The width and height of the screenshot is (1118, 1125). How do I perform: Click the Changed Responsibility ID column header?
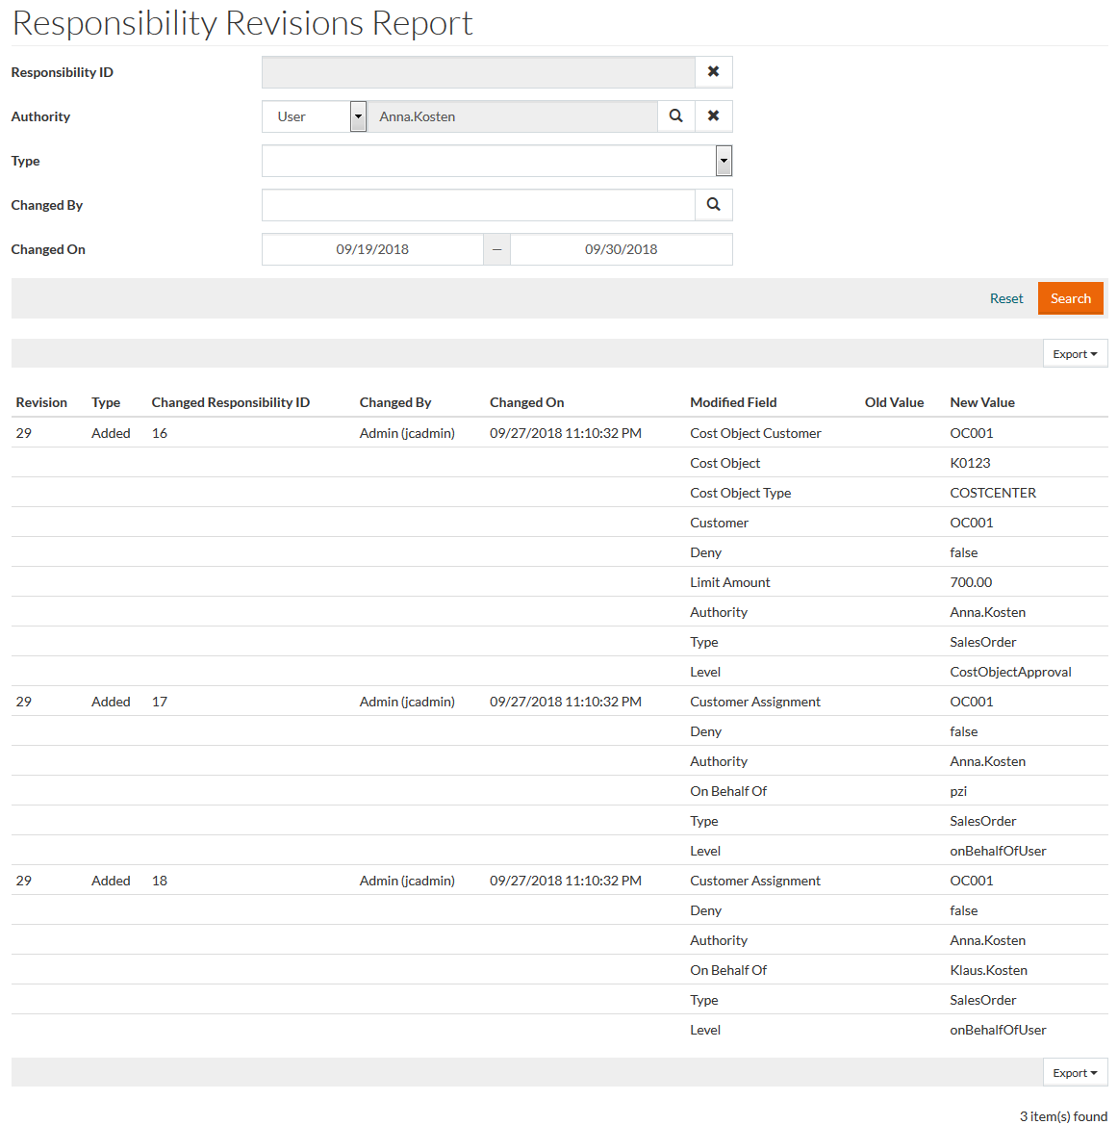tap(230, 402)
